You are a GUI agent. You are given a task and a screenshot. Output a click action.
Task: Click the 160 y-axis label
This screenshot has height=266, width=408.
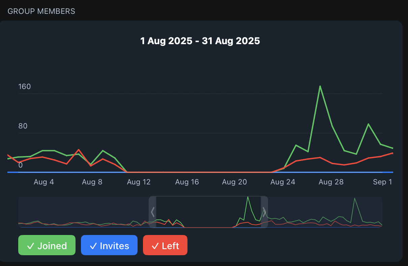click(x=24, y=87)
